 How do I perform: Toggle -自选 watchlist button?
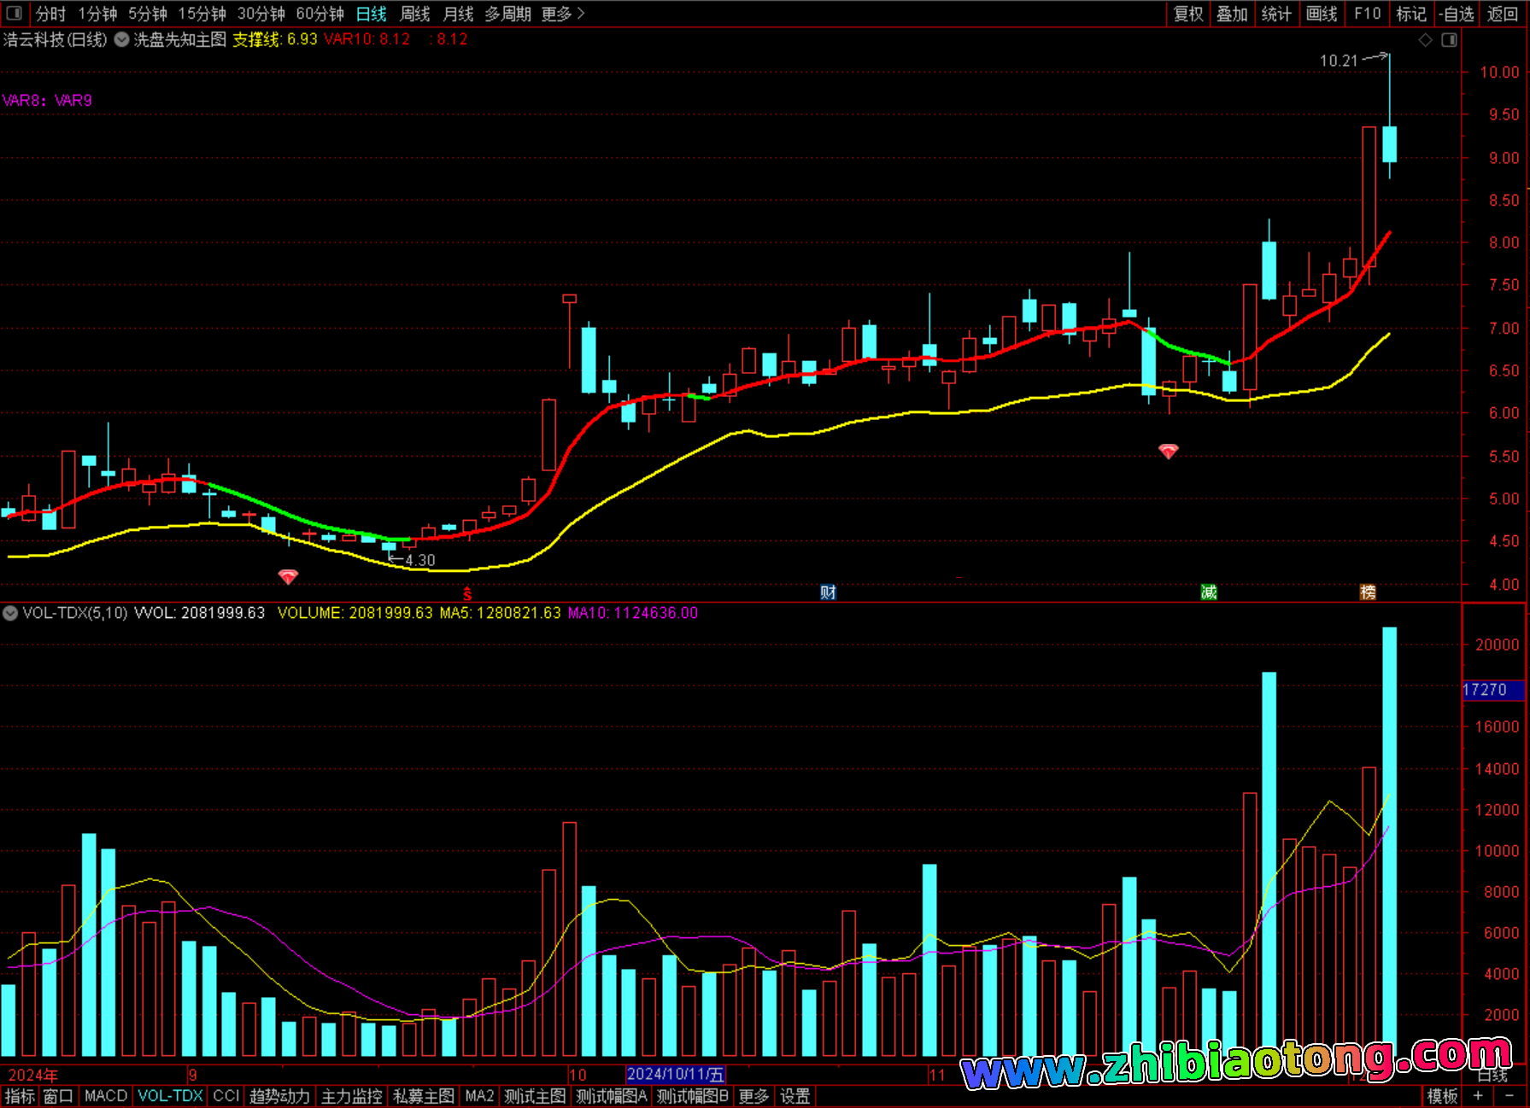pyautogui.click(x=1457, y=14)
